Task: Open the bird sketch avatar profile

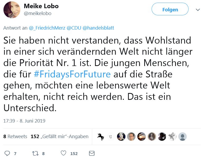Action: (x=172, y=137)
